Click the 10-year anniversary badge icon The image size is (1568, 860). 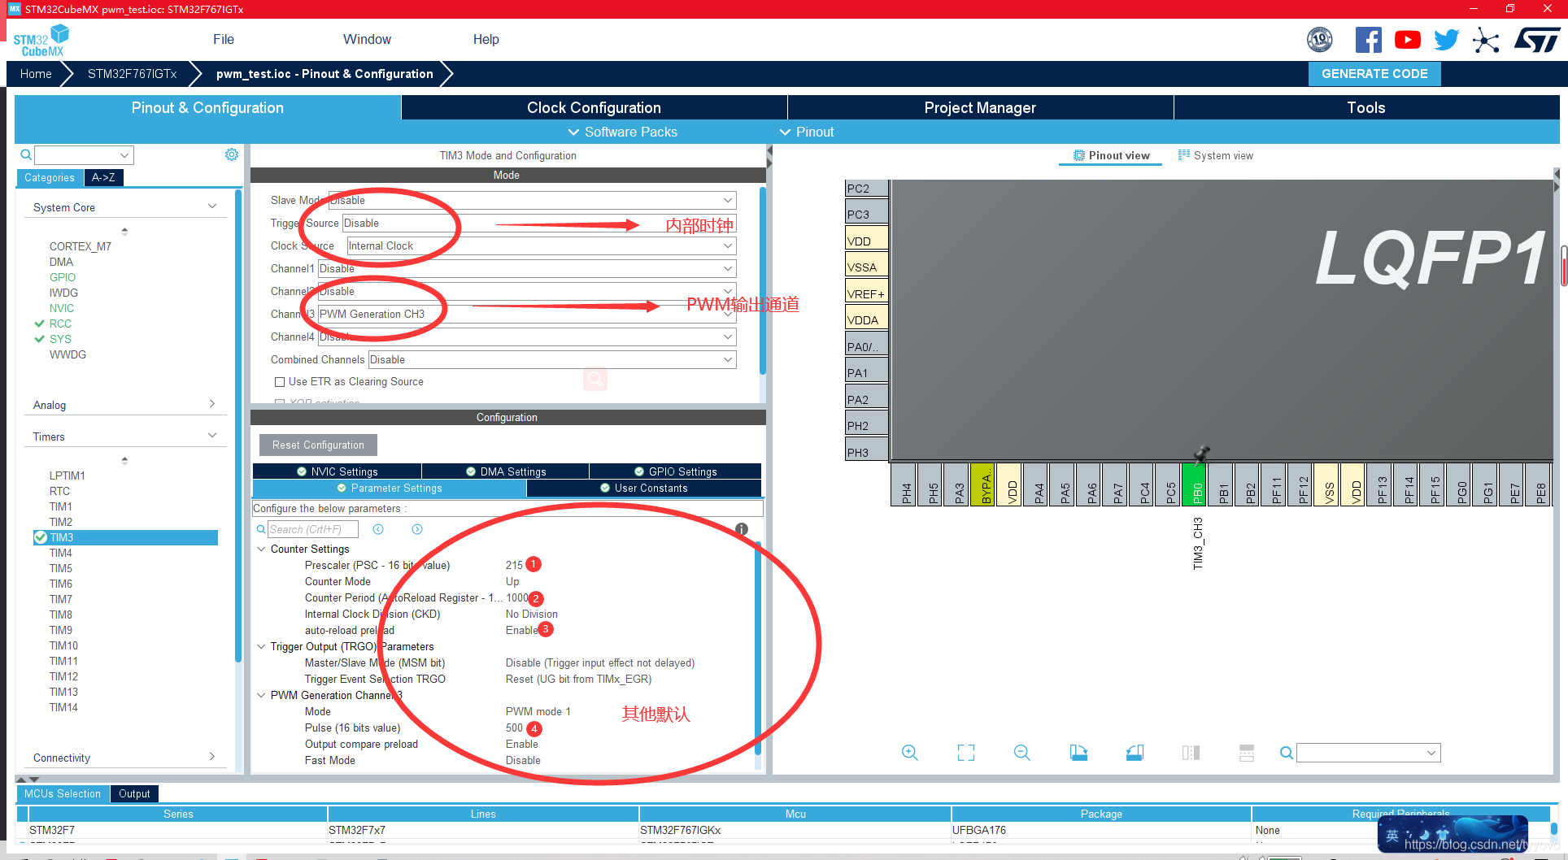coord(1319,39)
